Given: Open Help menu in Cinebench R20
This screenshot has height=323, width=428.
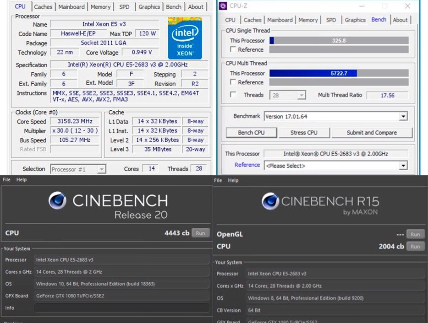Looking at the screenshot, I should (x=21, y=180).
